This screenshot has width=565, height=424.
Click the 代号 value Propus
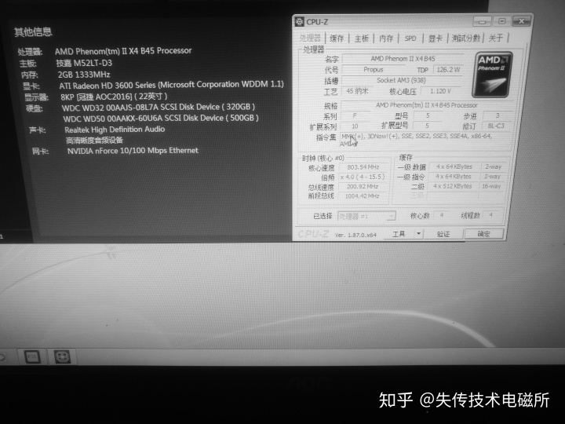374,70
